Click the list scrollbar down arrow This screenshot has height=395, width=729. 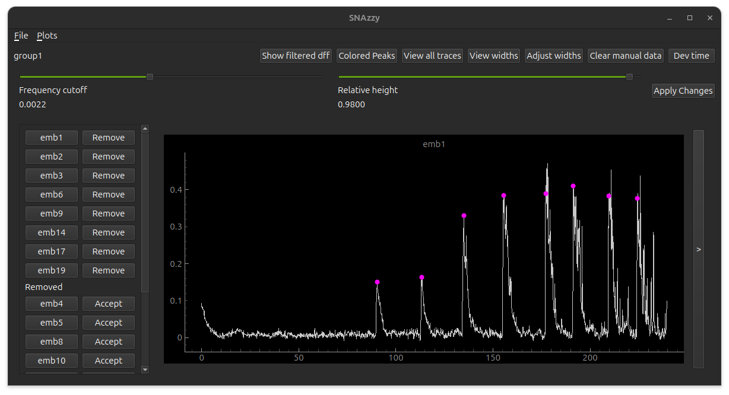(x=145, y=369)
